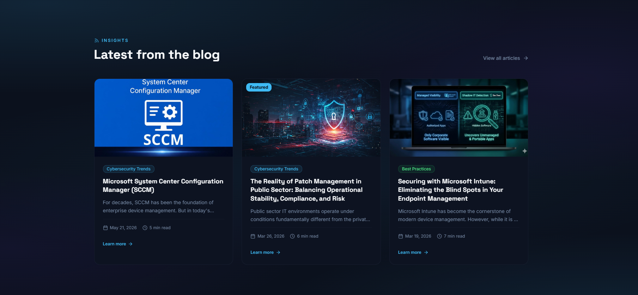Click the clock icon beside 7 min read

click(x=439, y=236)
